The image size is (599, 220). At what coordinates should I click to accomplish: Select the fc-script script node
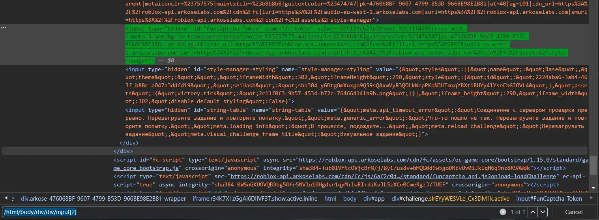351,164
